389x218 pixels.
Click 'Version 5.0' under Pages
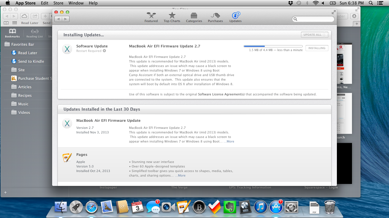click(x=85, y=166)
